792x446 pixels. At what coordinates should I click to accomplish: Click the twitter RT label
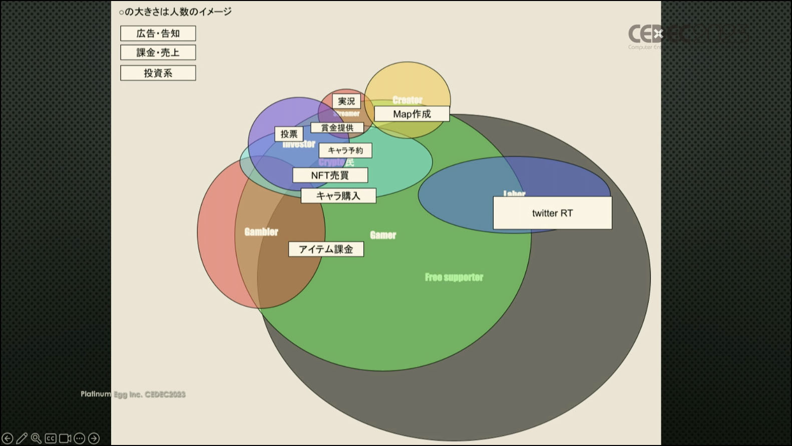552,213
